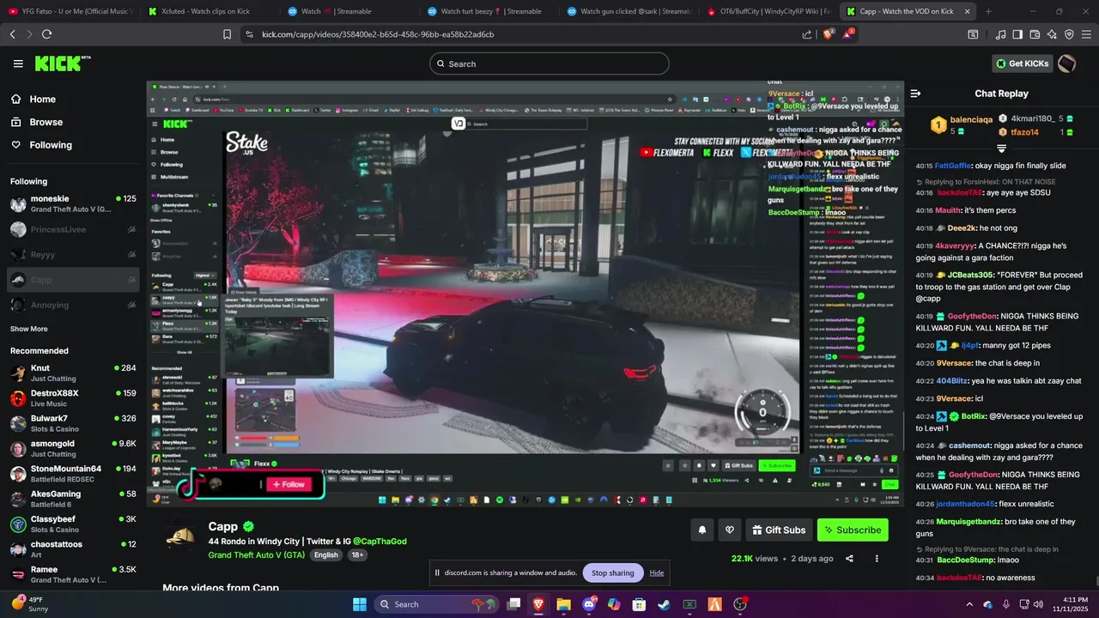Click the 18+ tag
This screenshot has width=1099, height=618.
pos(357,554)
